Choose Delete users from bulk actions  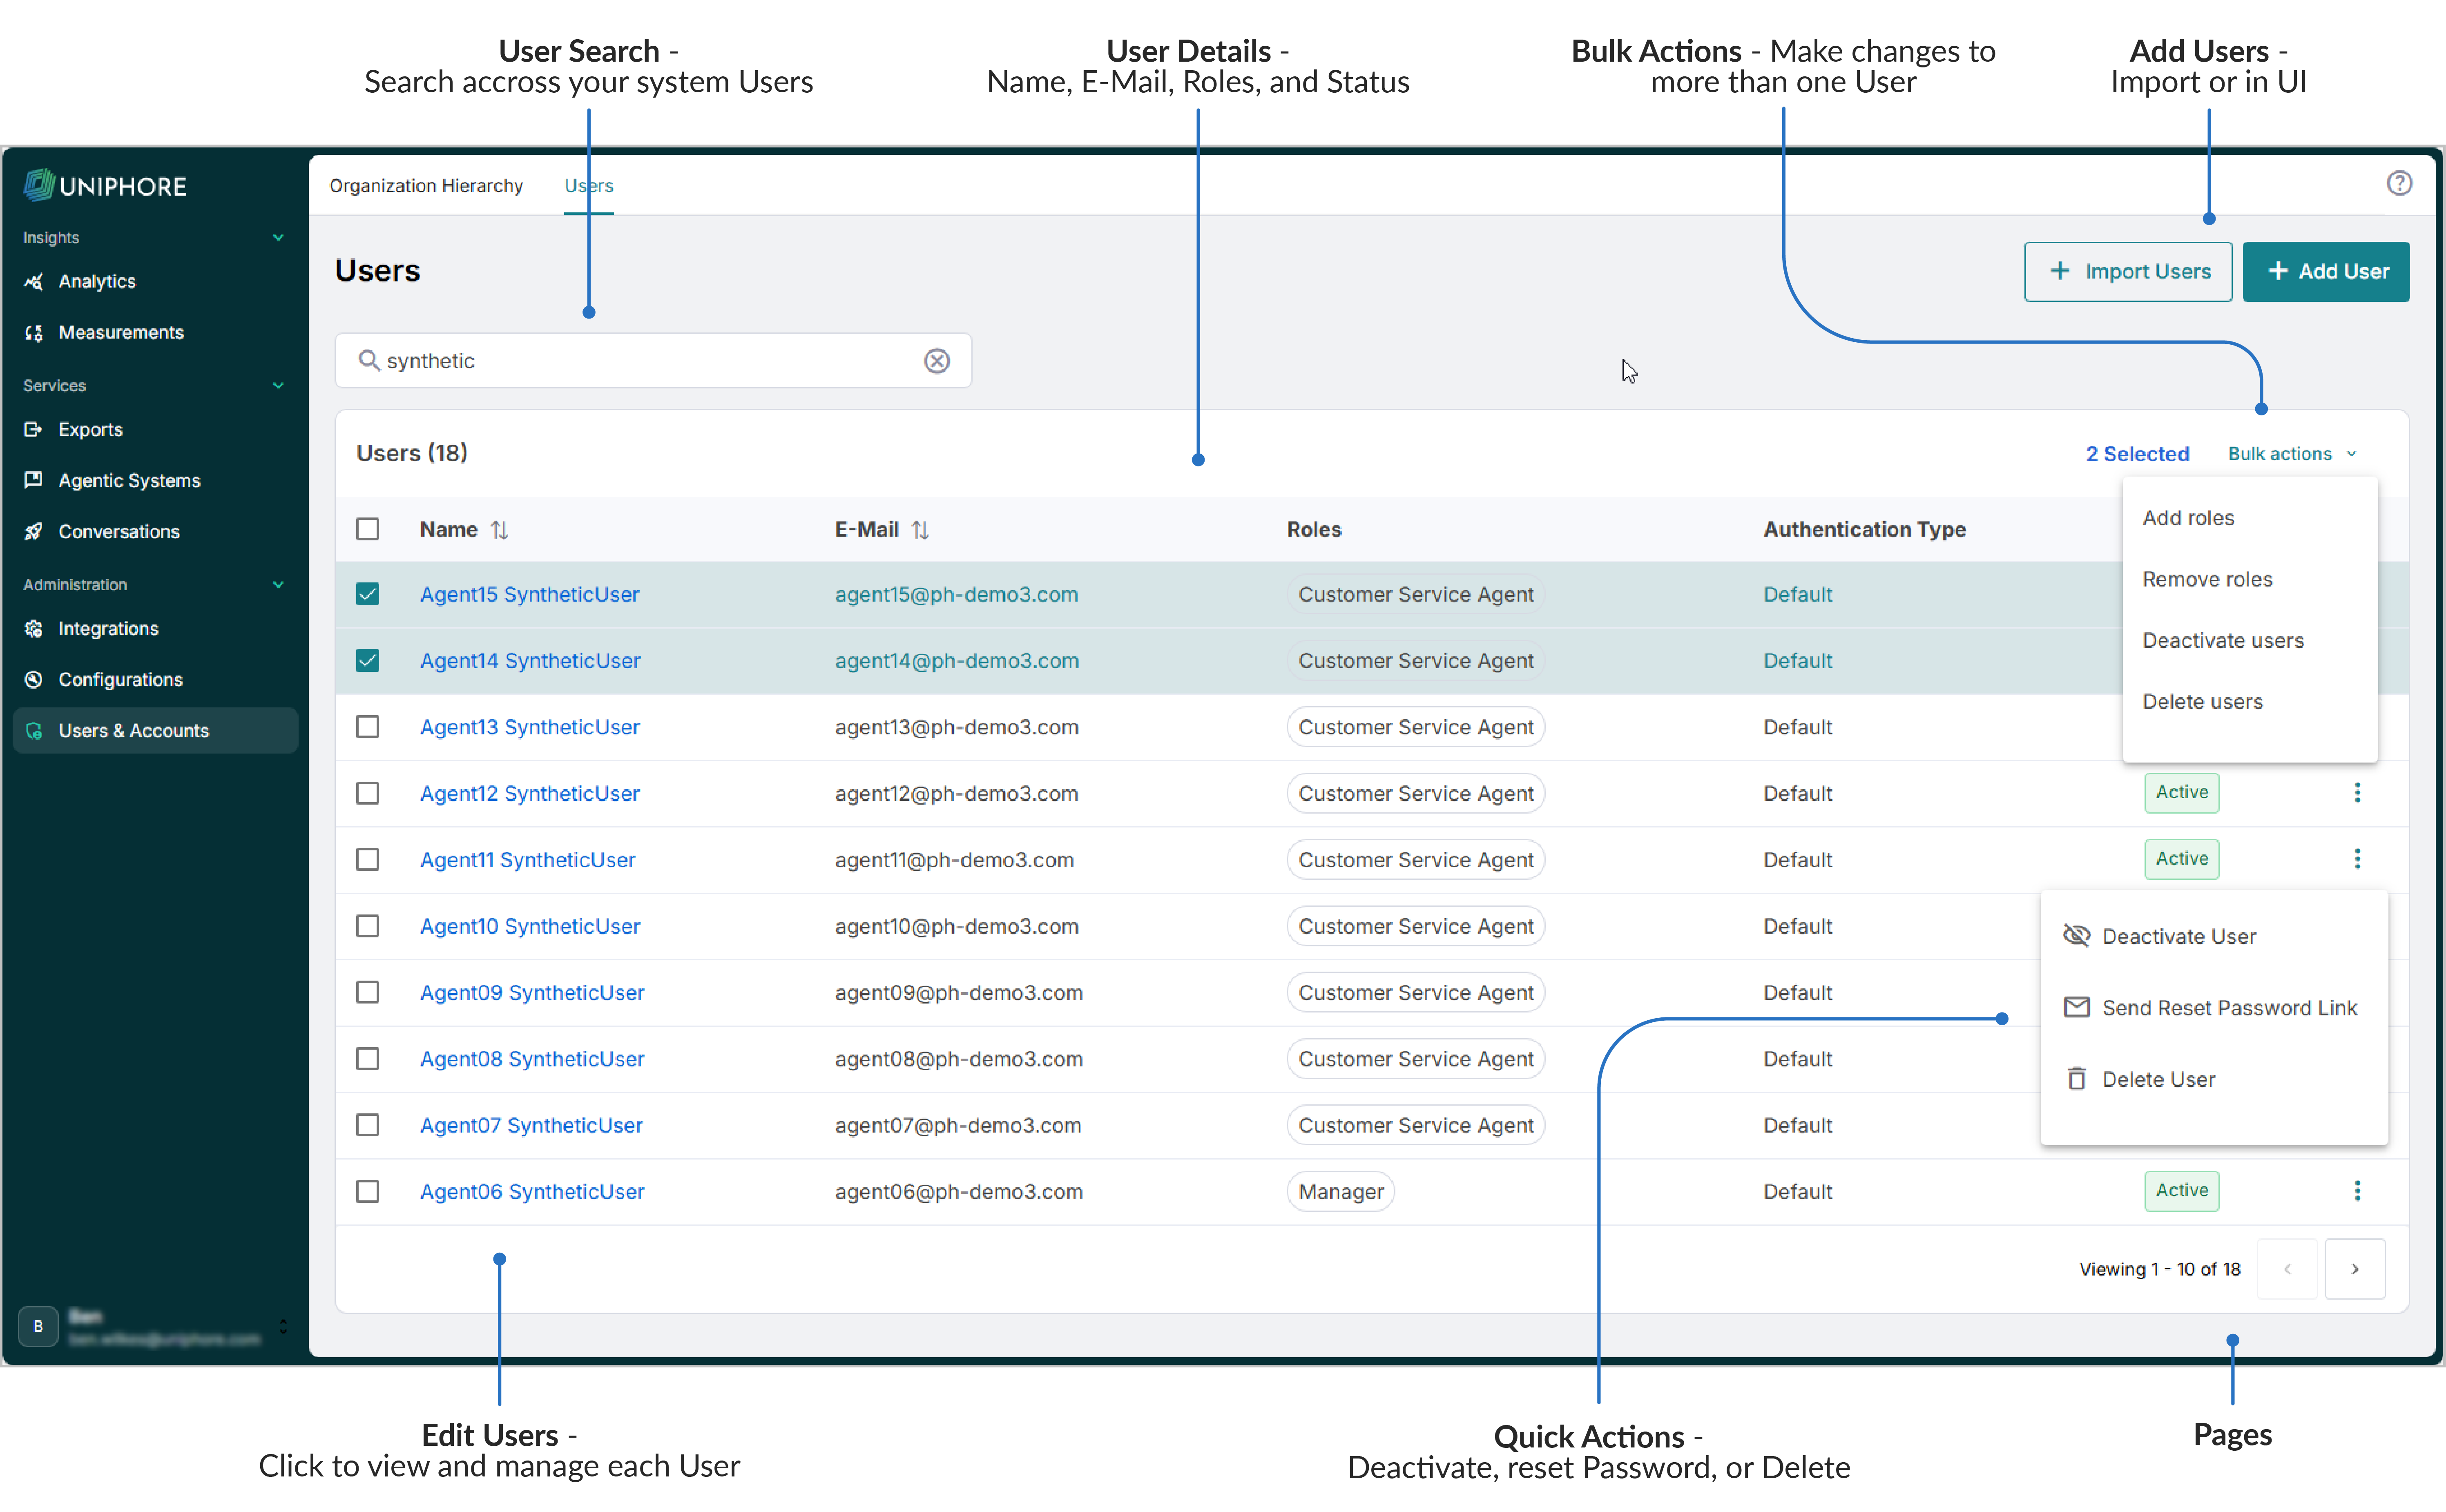(2202, 702)
